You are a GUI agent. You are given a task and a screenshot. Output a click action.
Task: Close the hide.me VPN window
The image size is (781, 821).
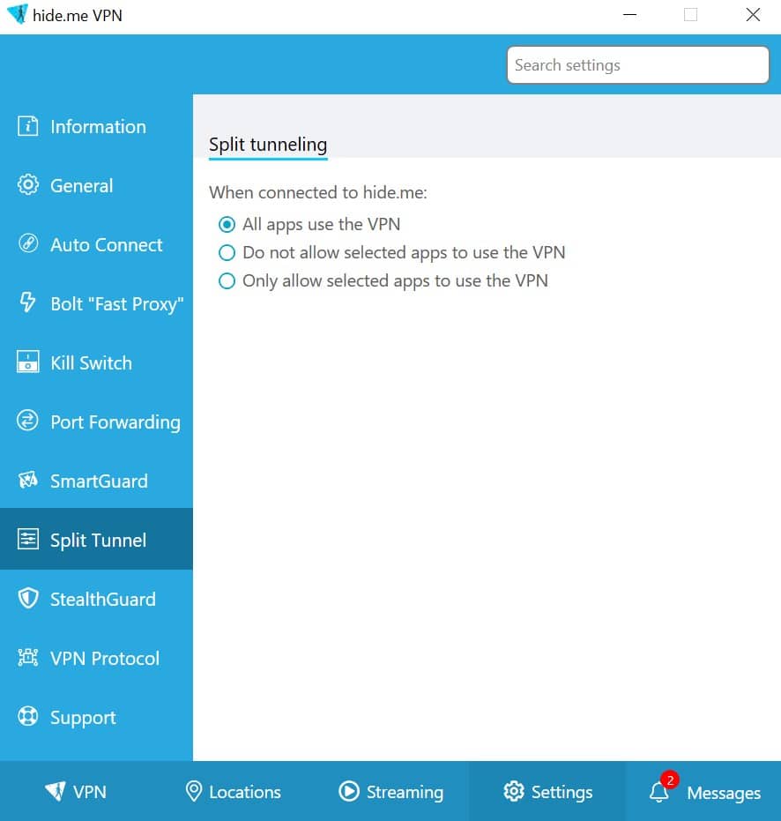(x=753, y=15)
